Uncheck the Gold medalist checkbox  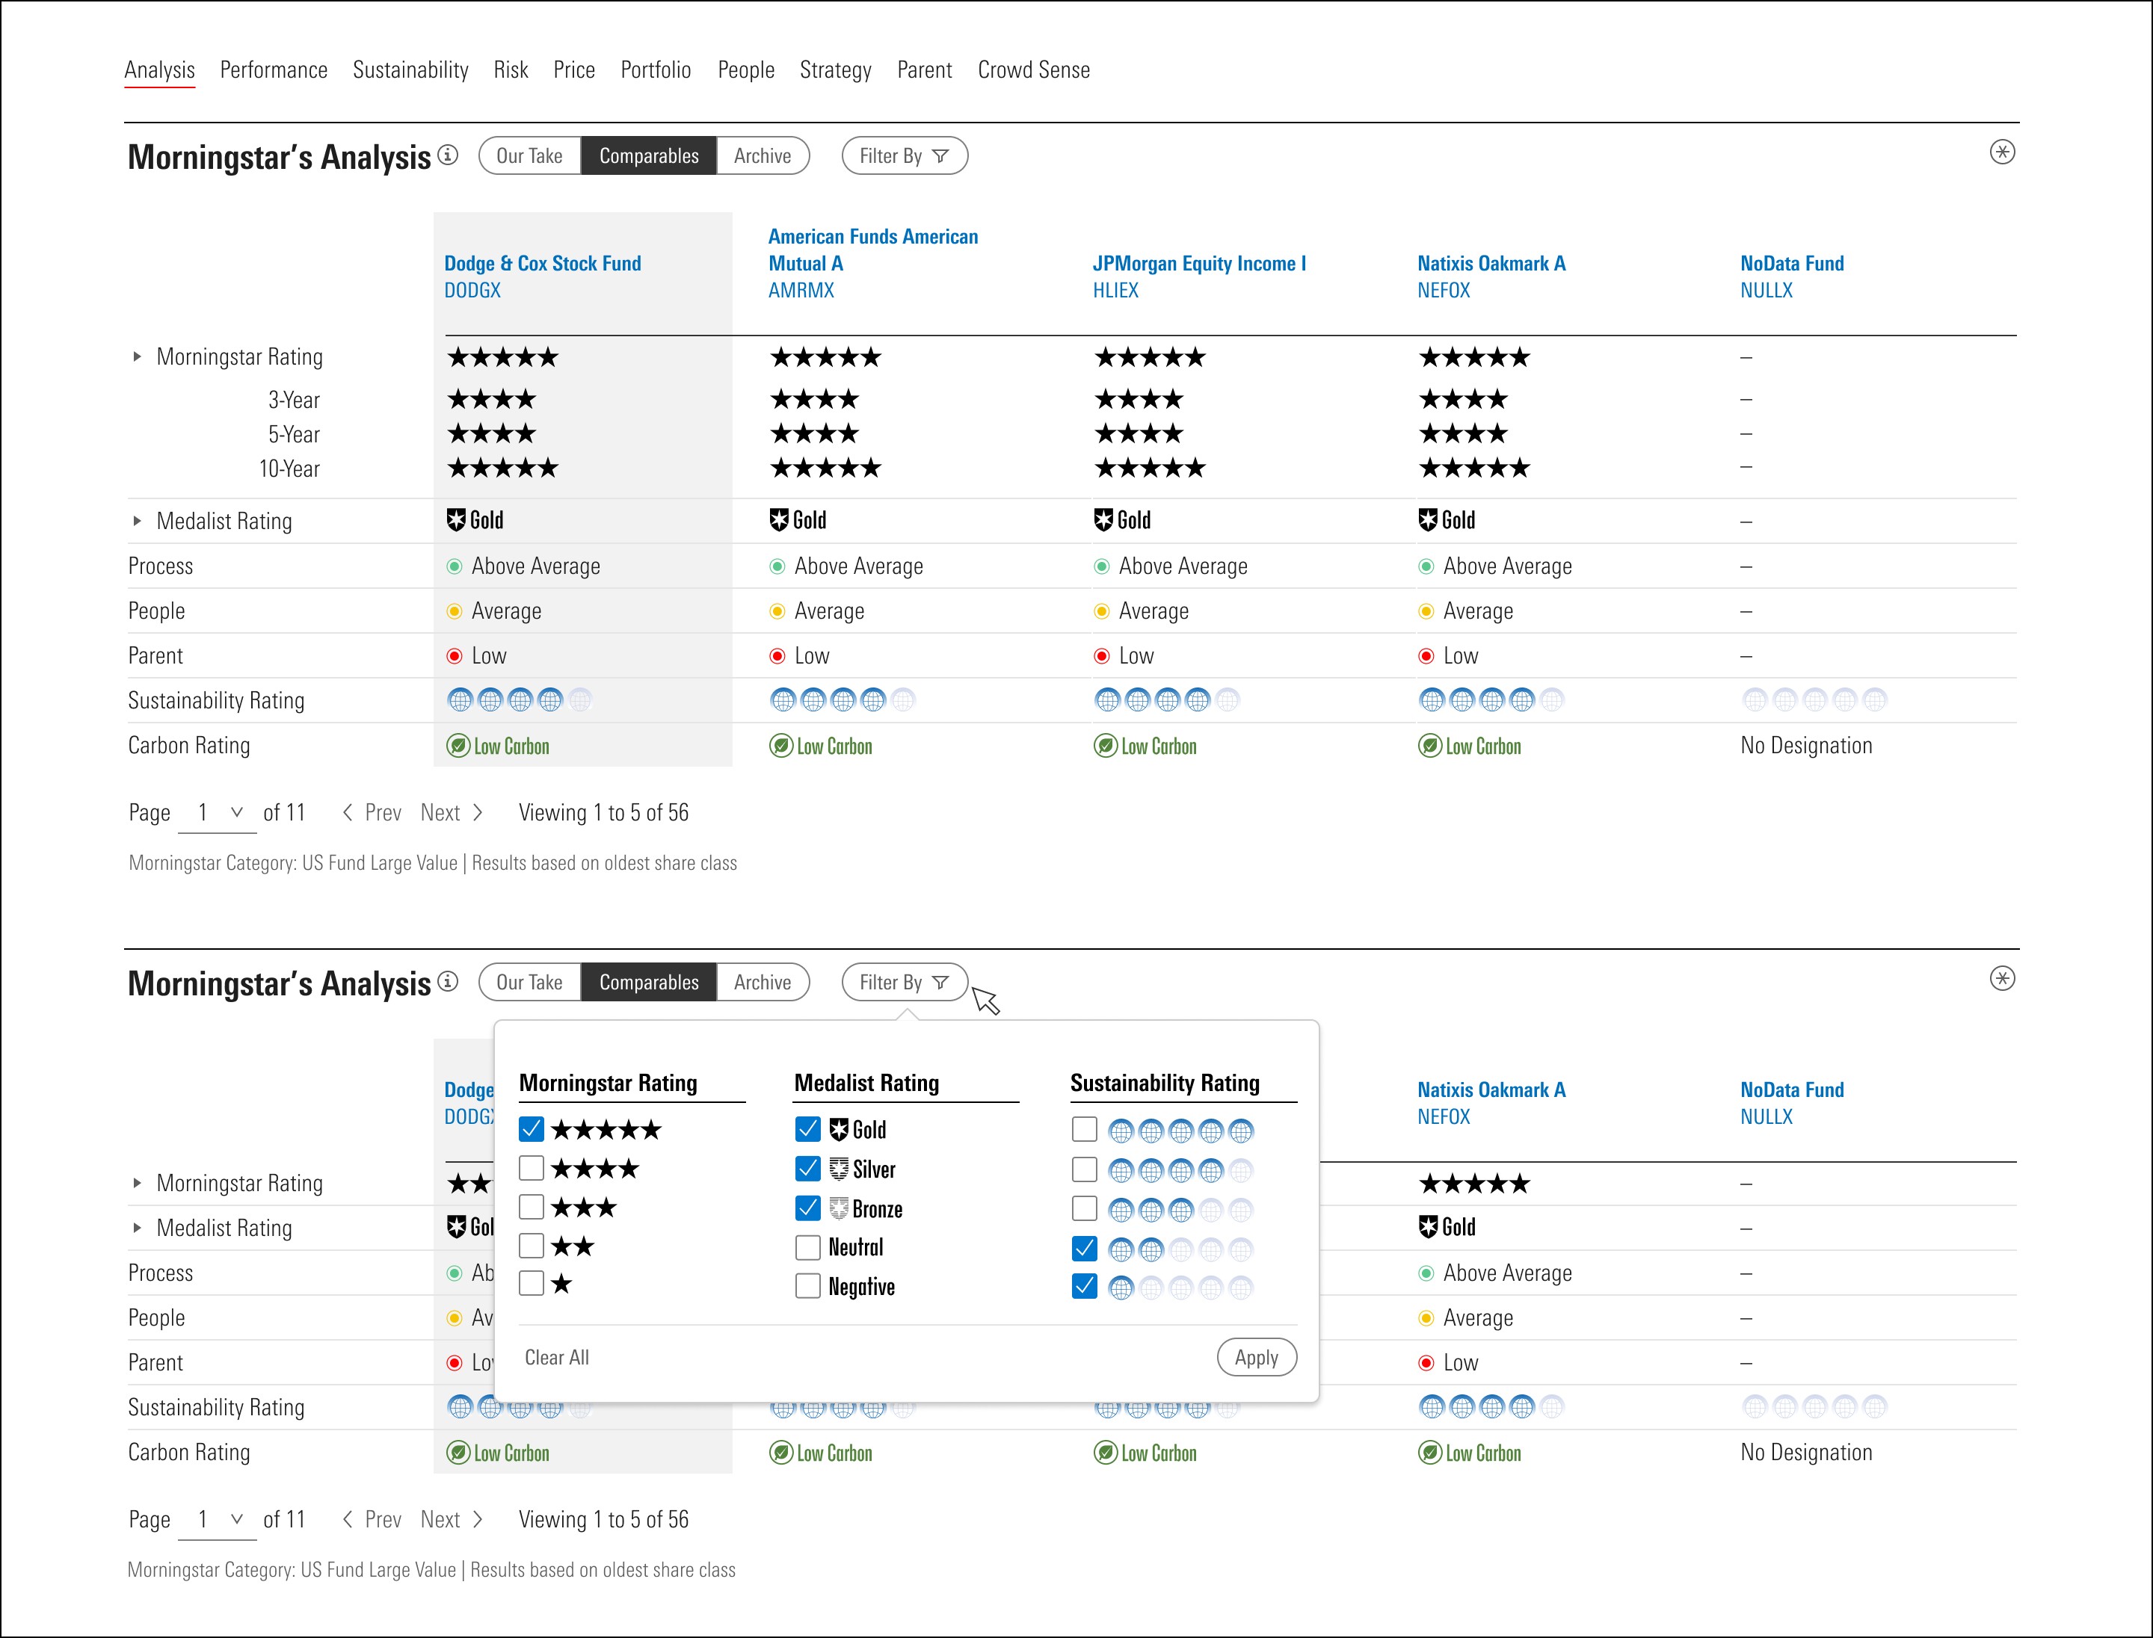[x=807, y=1129]
